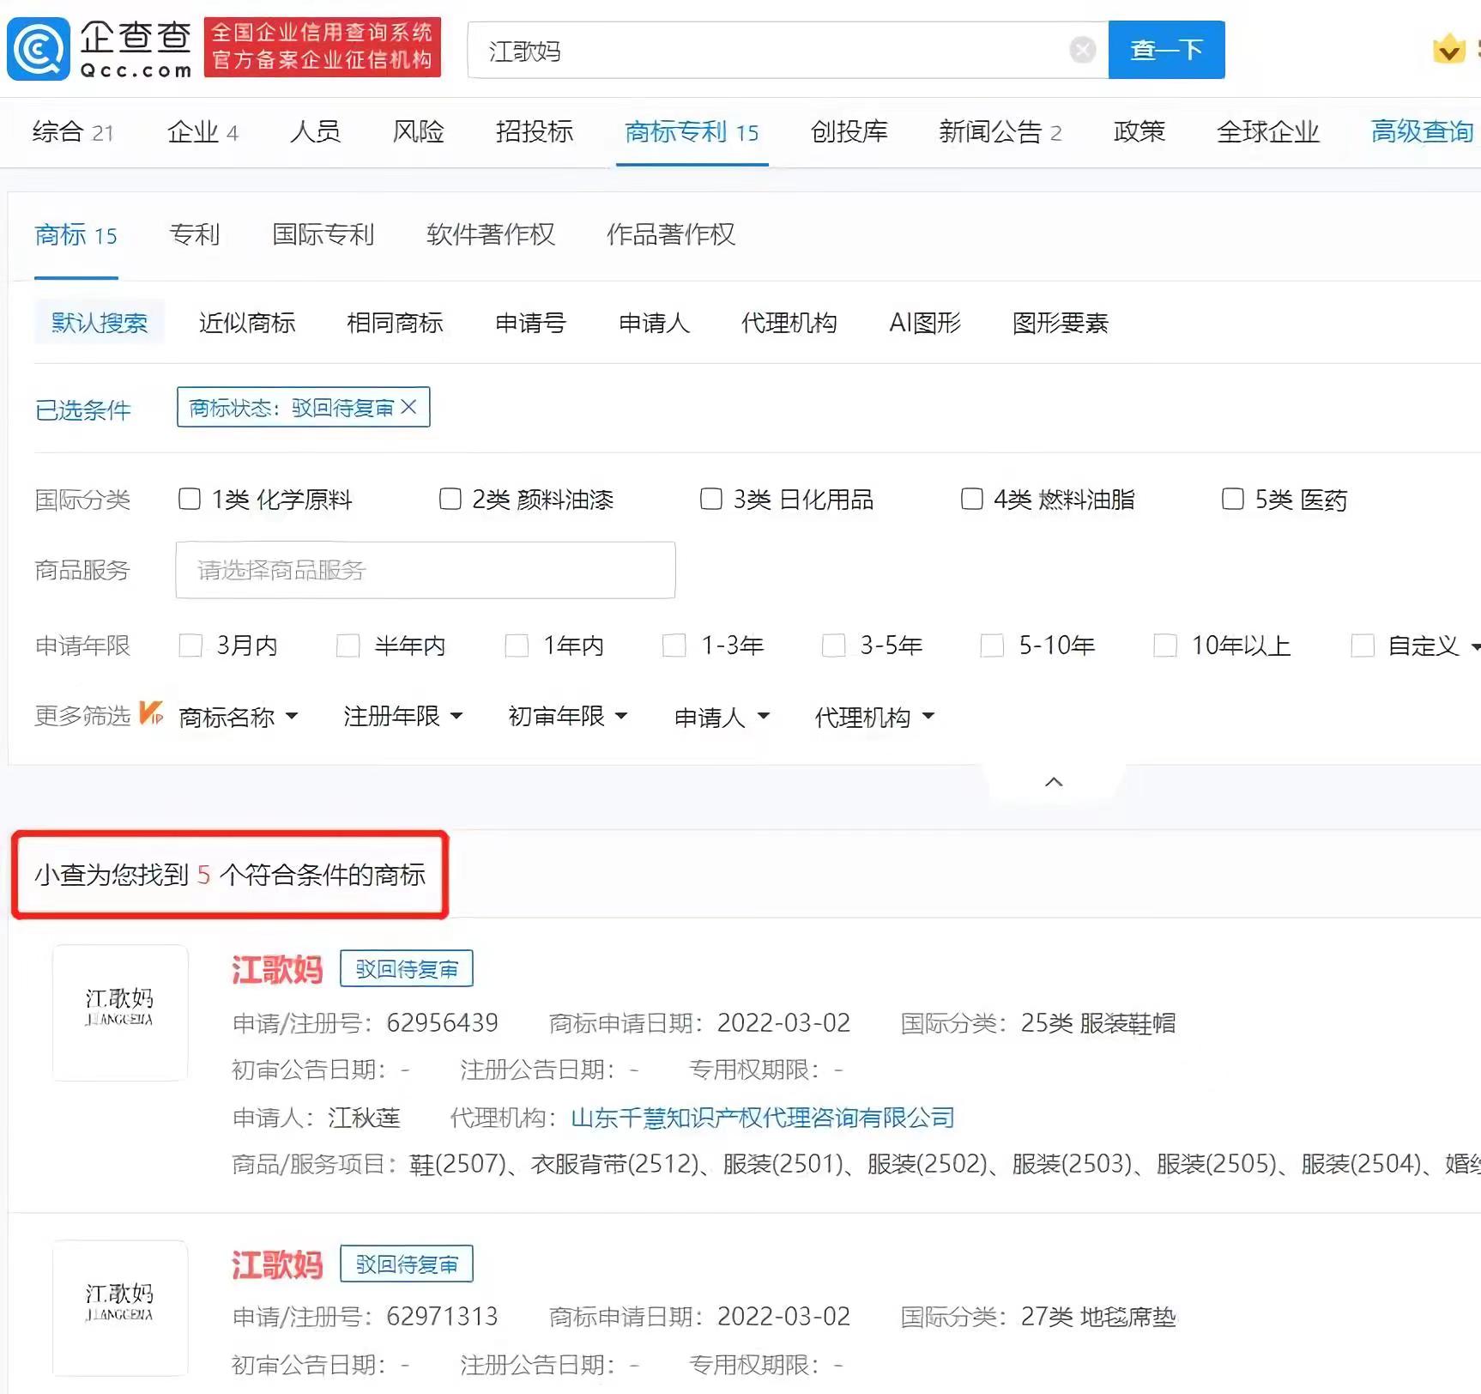Click 驳回待复审 status tag of 27类 result
1481x1394 pixels.
407,1264
